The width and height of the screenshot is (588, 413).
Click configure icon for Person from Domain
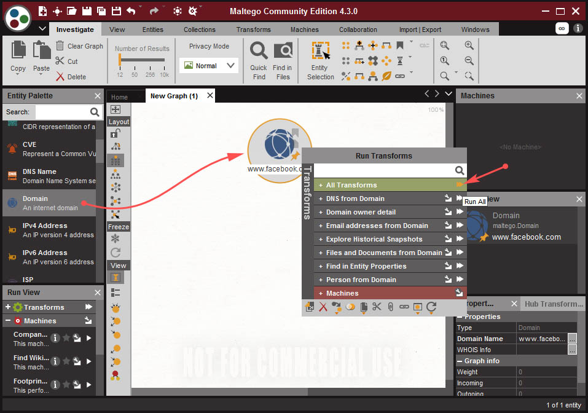click(448, 279)
